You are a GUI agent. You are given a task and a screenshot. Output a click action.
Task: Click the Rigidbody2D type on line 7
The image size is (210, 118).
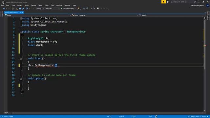(x=35, y=38)
